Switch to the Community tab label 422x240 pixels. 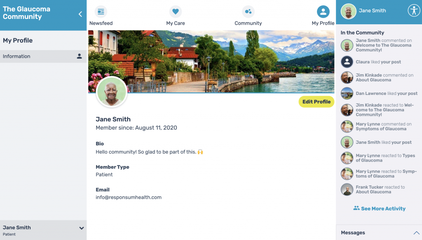[x=248, y=23]
